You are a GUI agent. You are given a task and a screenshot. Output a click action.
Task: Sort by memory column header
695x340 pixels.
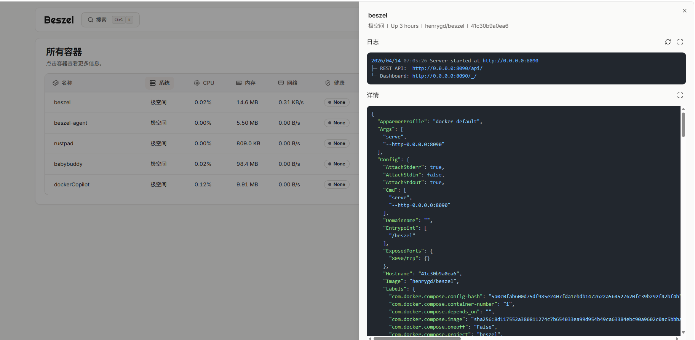click(x=246, y=83)
